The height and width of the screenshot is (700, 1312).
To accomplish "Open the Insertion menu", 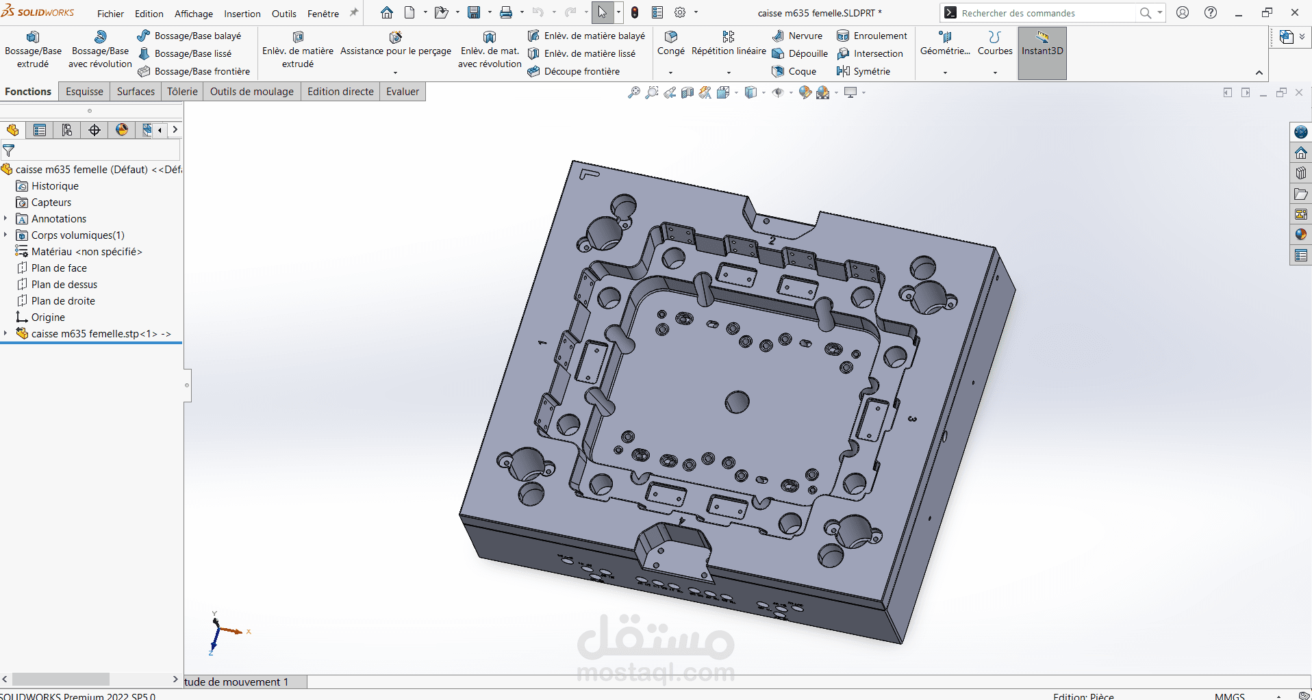I will pos(242,13).
